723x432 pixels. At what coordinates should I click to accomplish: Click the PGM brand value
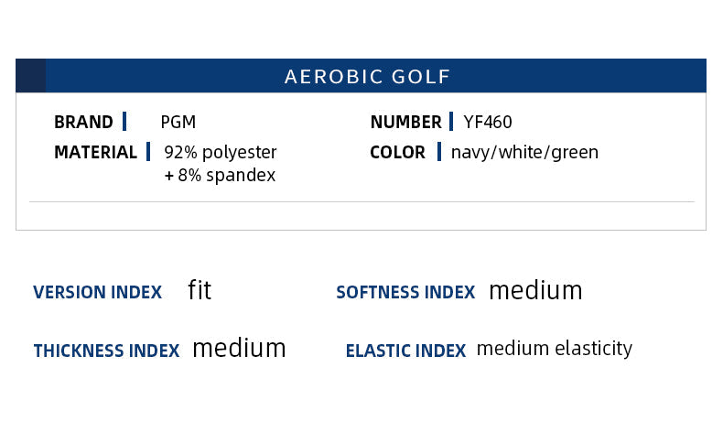178,122
